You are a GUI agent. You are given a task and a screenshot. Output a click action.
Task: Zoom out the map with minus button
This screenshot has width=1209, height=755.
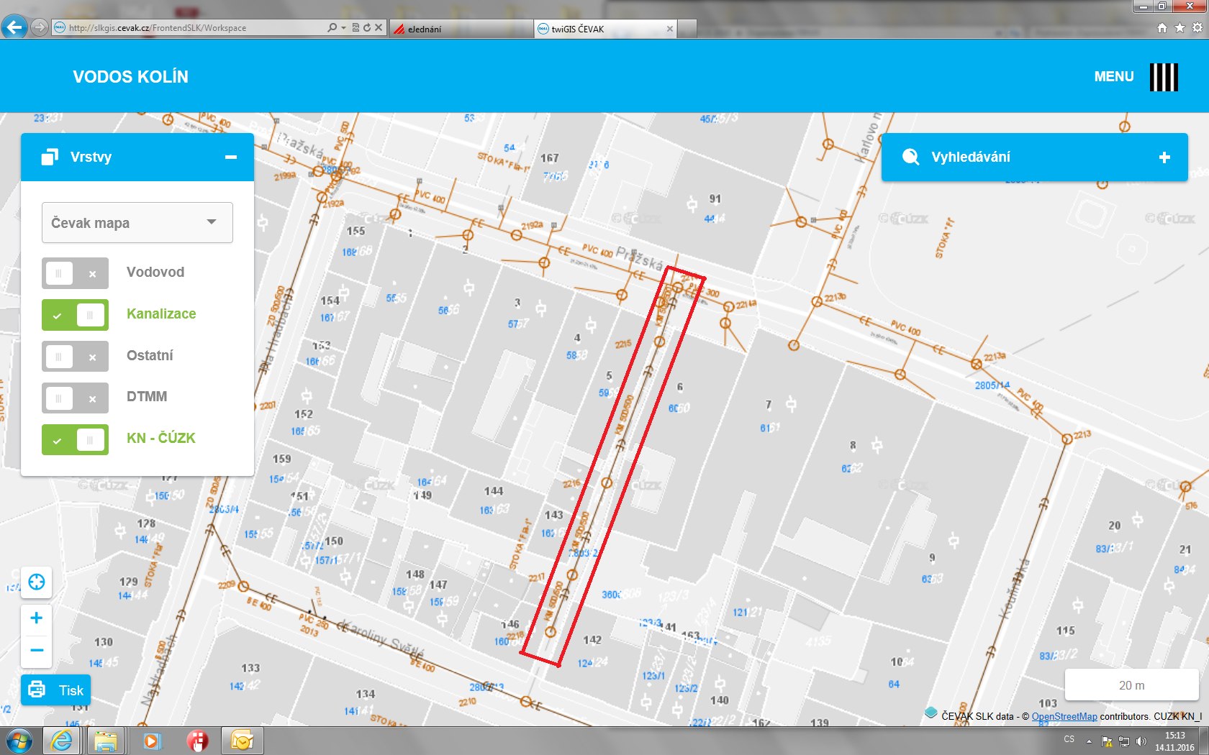(37, 650)
